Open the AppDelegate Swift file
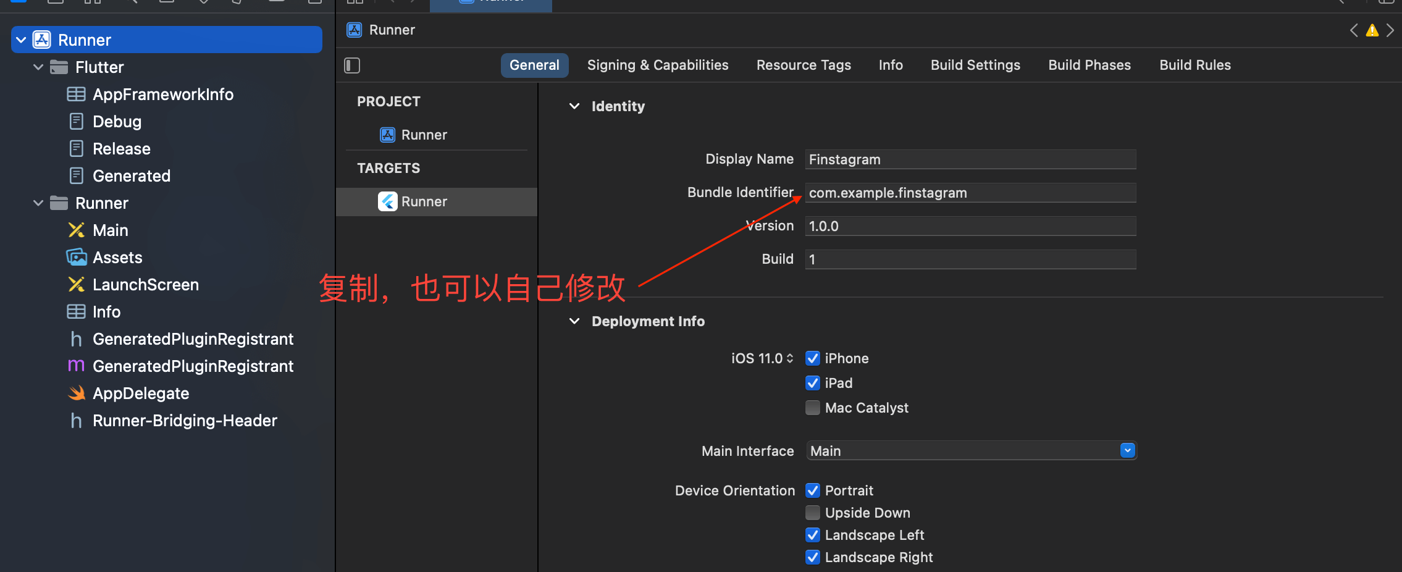This screenshot has height=572, width=1402. 140,393
